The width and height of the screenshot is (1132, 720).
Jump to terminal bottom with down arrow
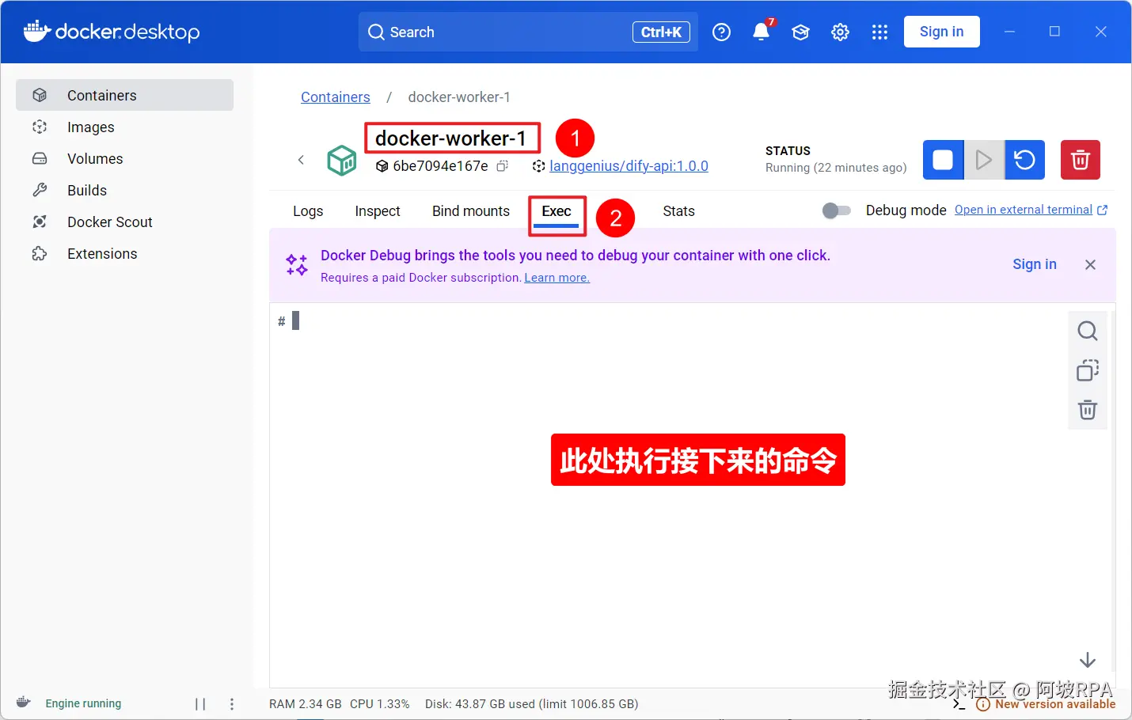tap(1088, 660)
